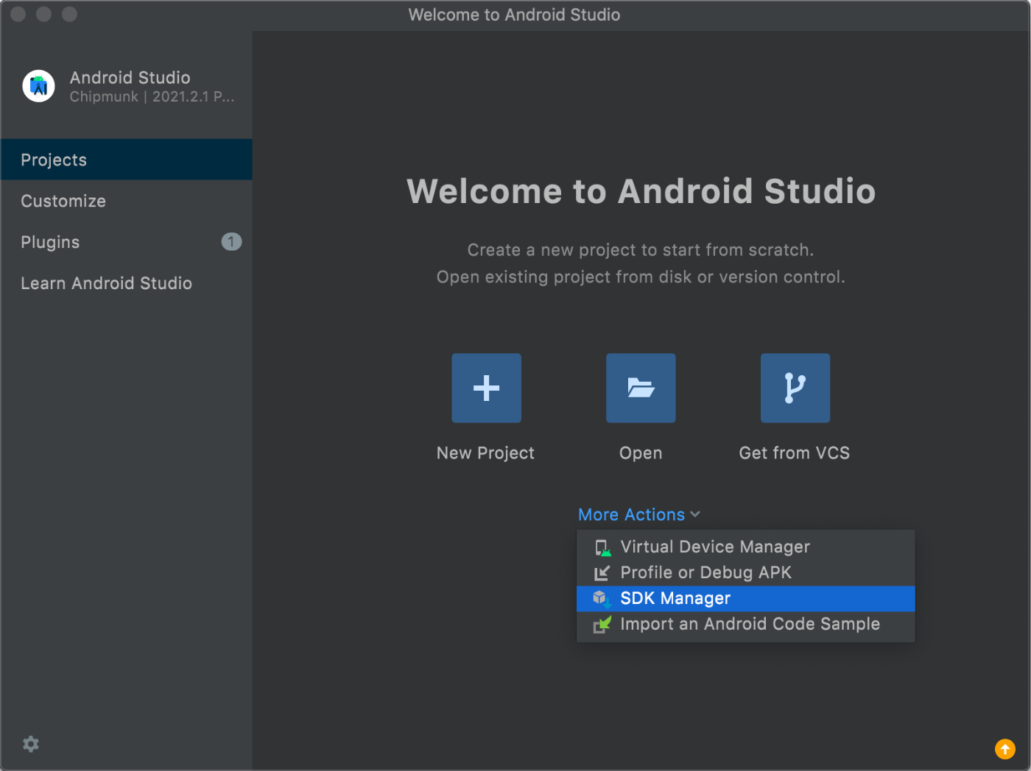Expand the More Actions dropdown

[x=638, y=514]
